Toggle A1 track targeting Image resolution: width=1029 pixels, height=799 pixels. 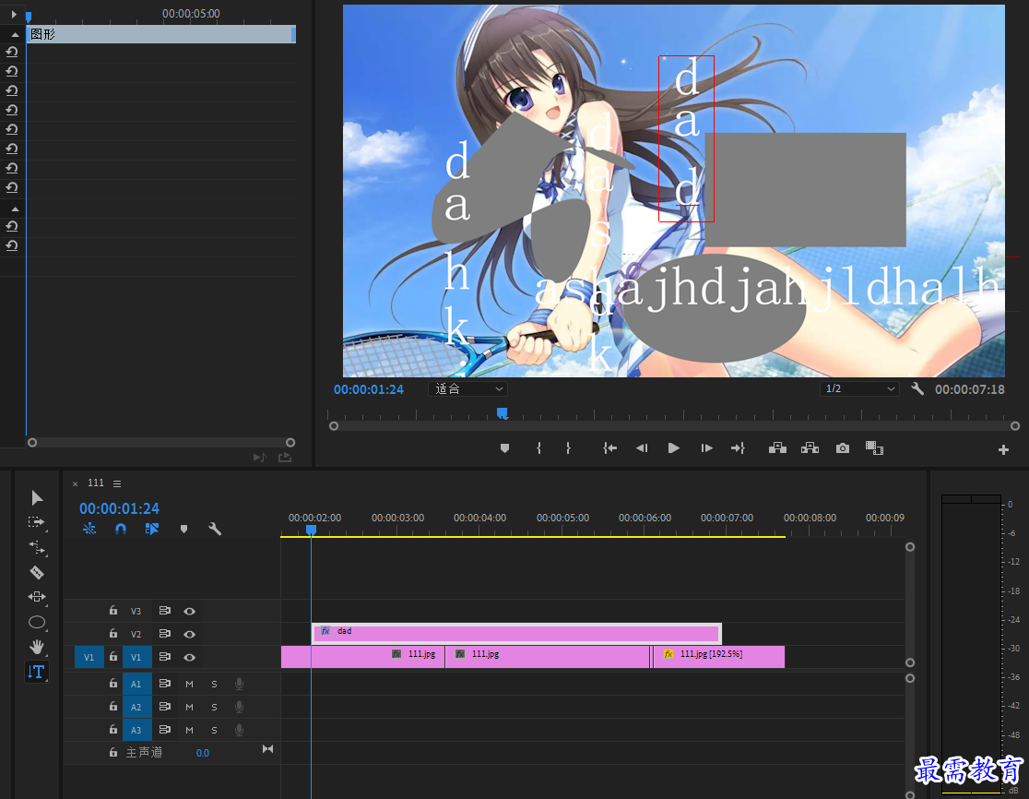(x=136, y=684)
